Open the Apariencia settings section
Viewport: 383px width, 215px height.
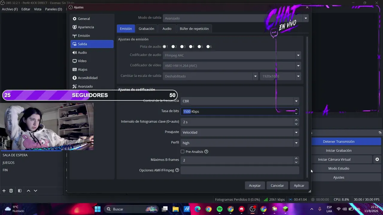click(x=92, y=27)
